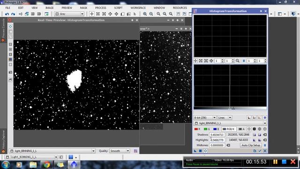Click the camera icon in the preview sidebar
The image size is (300, 169).
point(10,72)
